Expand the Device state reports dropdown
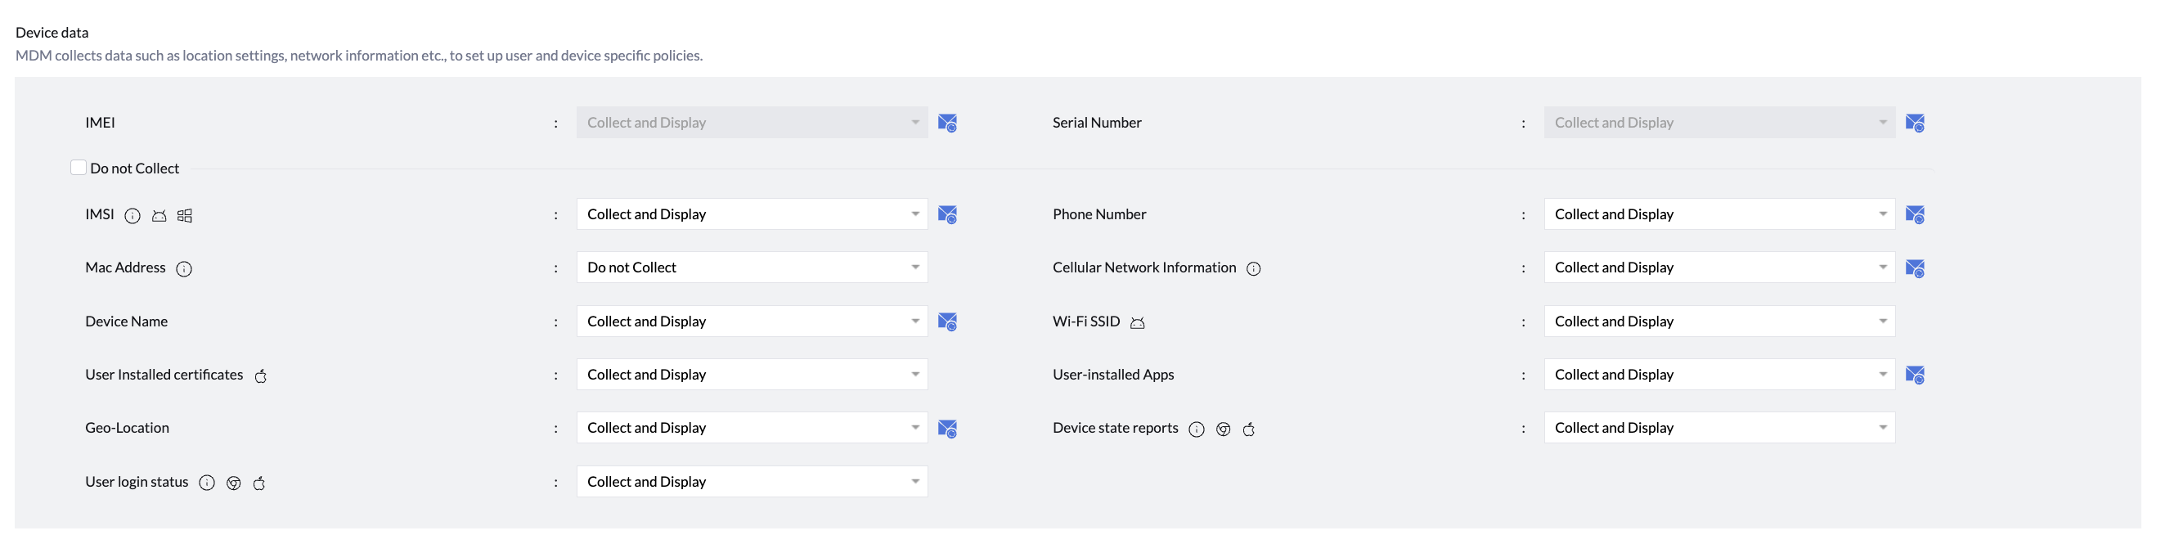The height and width of the screenshot is (553, 2161). [1718, 428]
